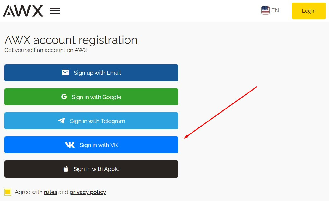The width and height of the screenshot is (329, 201).
Task: Click the Telegram paper plane icon
Action: 62,121
